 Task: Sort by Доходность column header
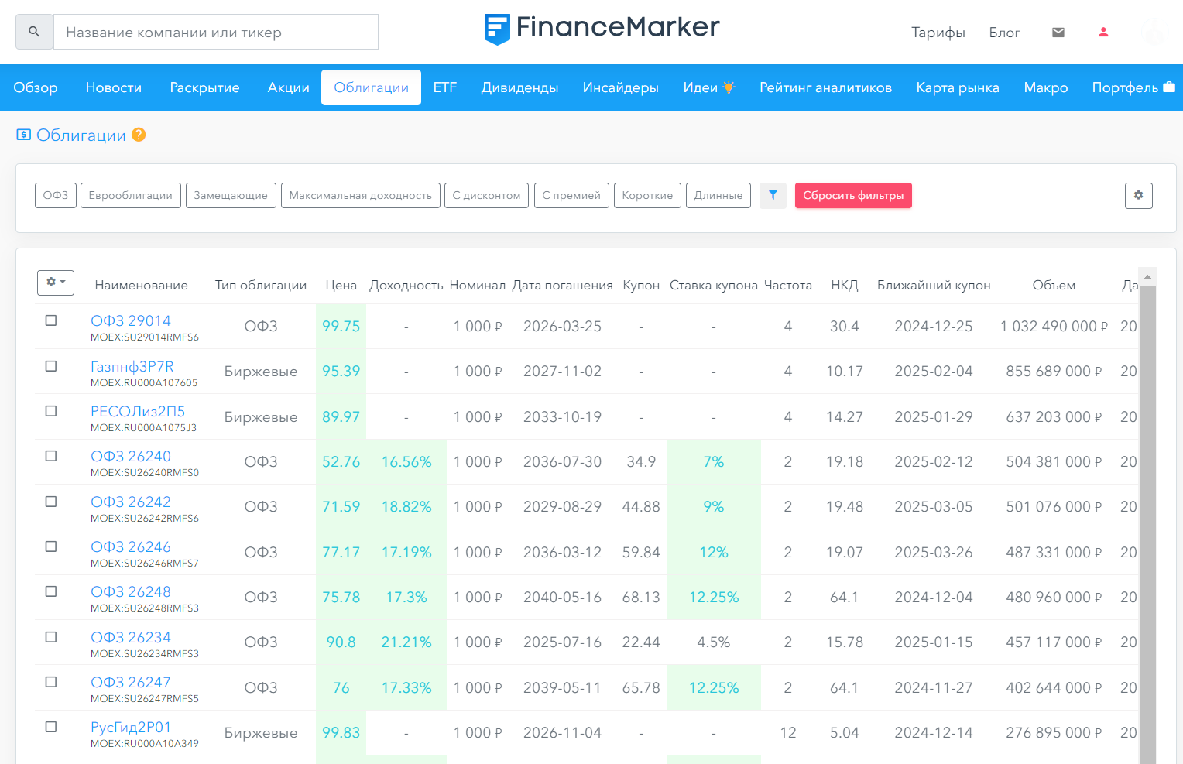(406, 285)
